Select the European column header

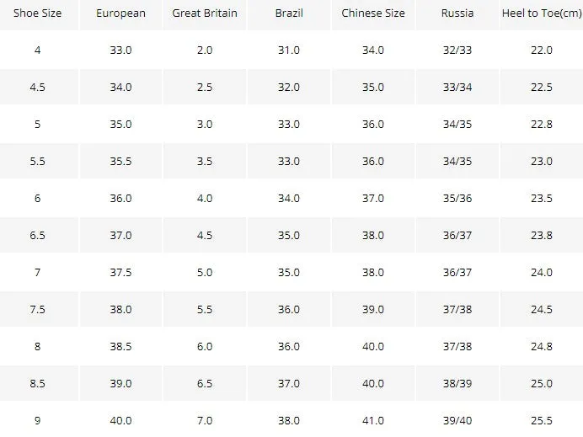[x=120, y=13]
